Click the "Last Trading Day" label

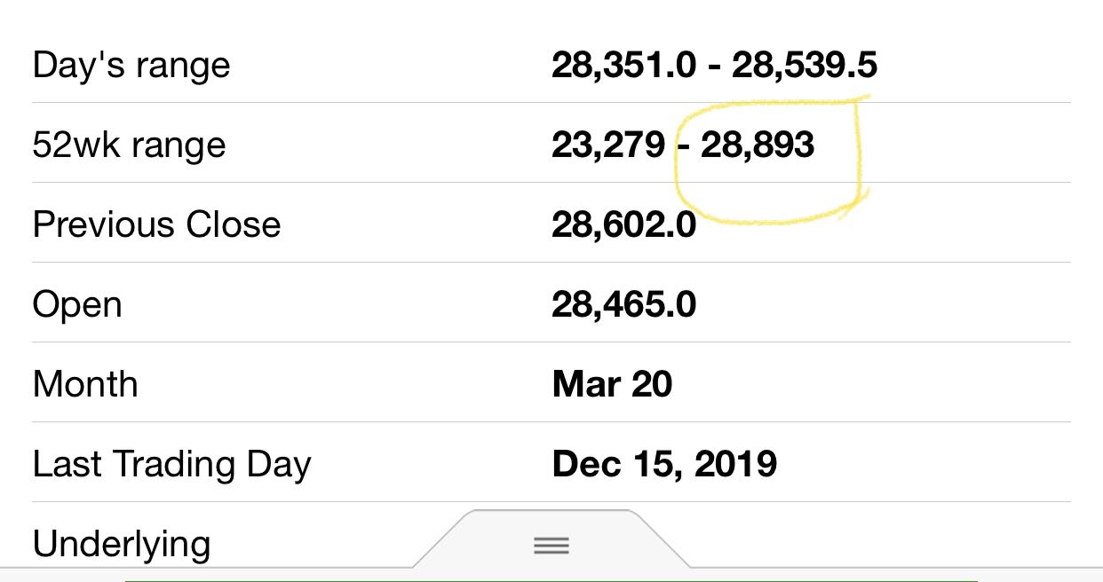[x=171, y=464]
